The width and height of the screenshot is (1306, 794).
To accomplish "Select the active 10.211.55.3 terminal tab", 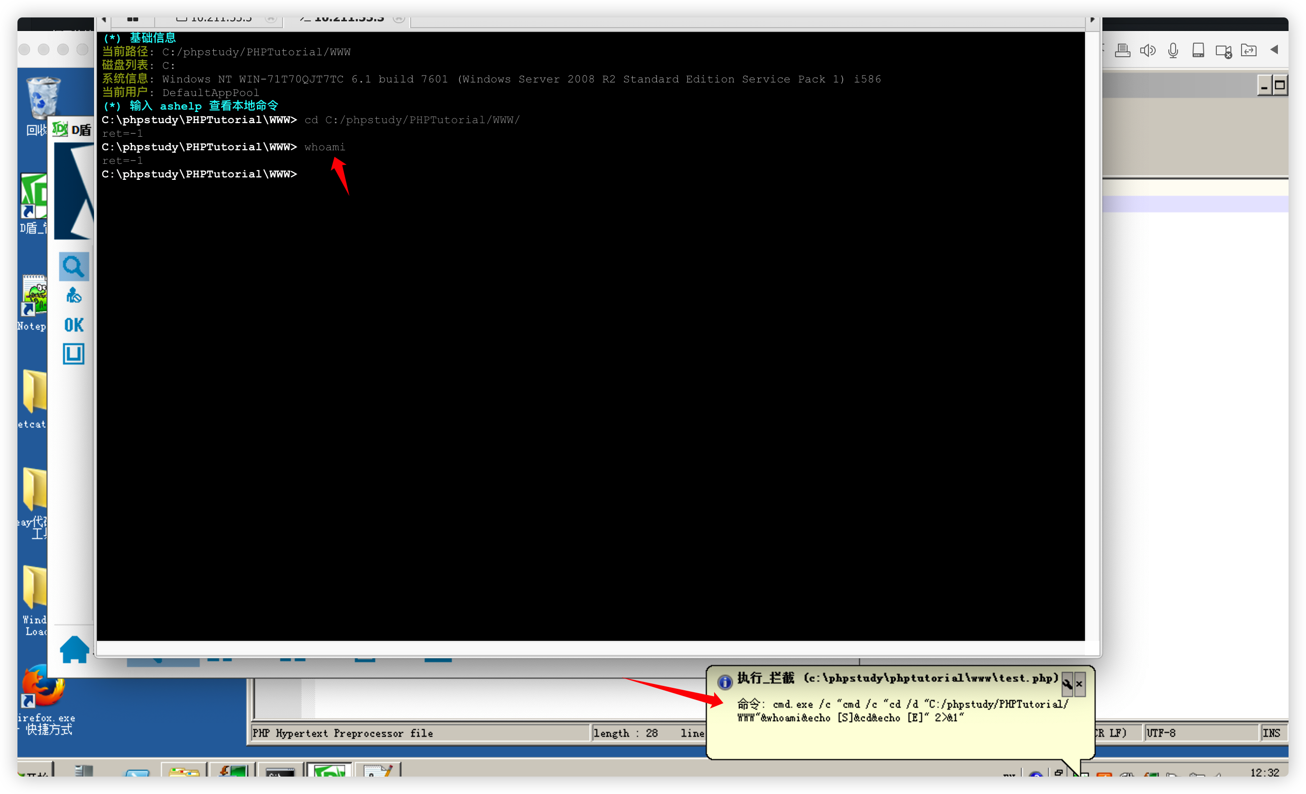I will coord(347,19).
